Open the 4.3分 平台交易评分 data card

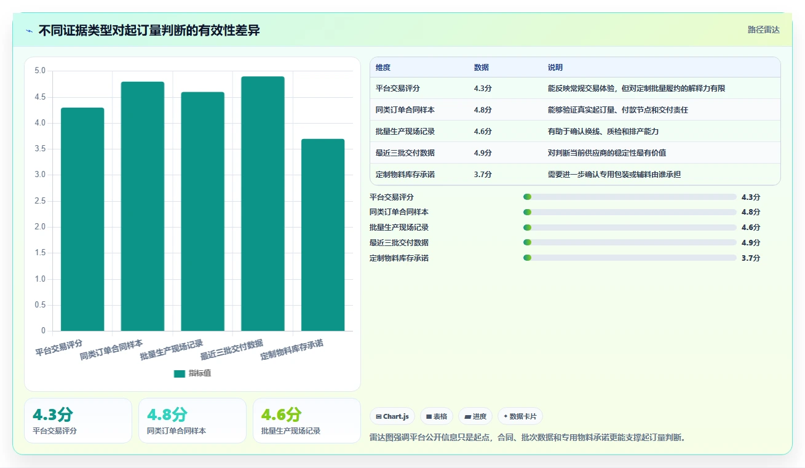(78, 421)
